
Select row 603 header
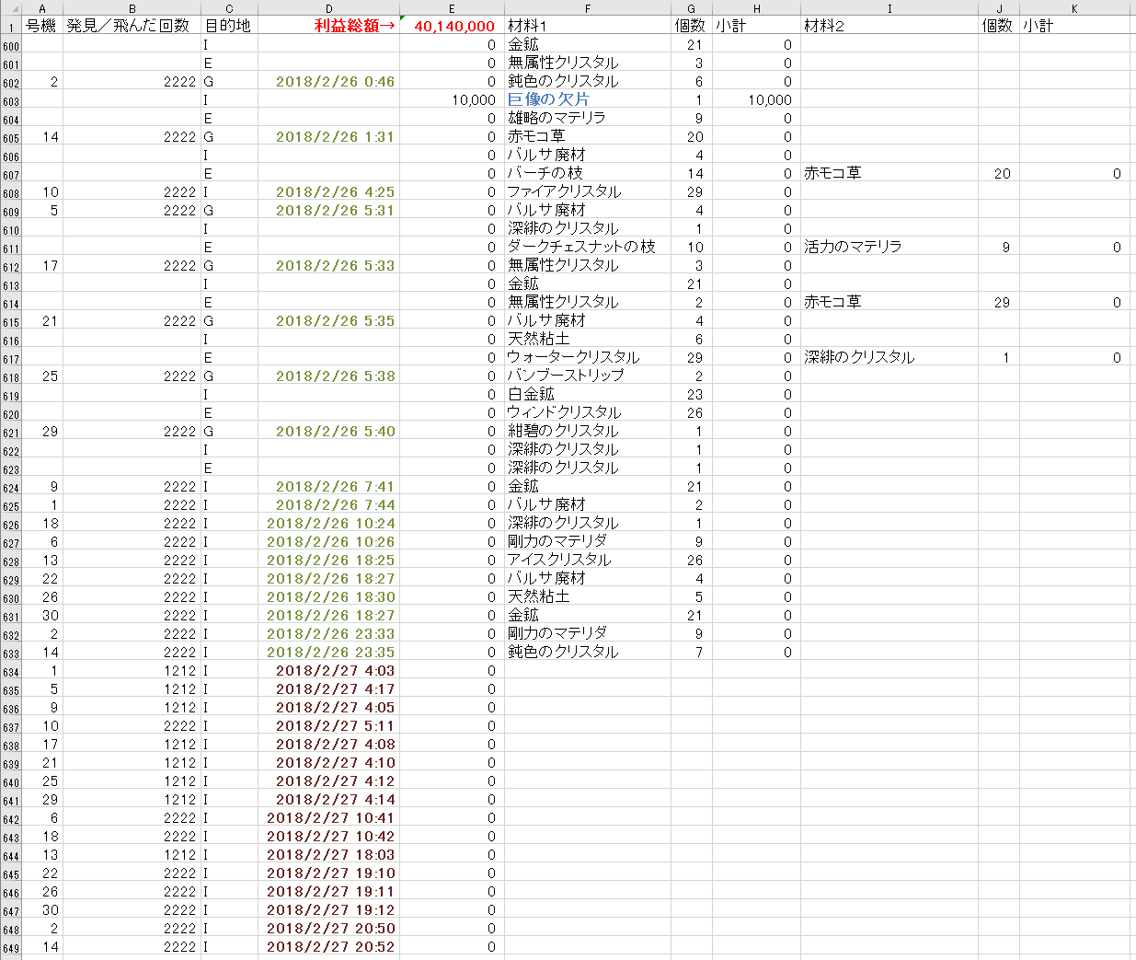pyautogui.click(x=10, y=101)
